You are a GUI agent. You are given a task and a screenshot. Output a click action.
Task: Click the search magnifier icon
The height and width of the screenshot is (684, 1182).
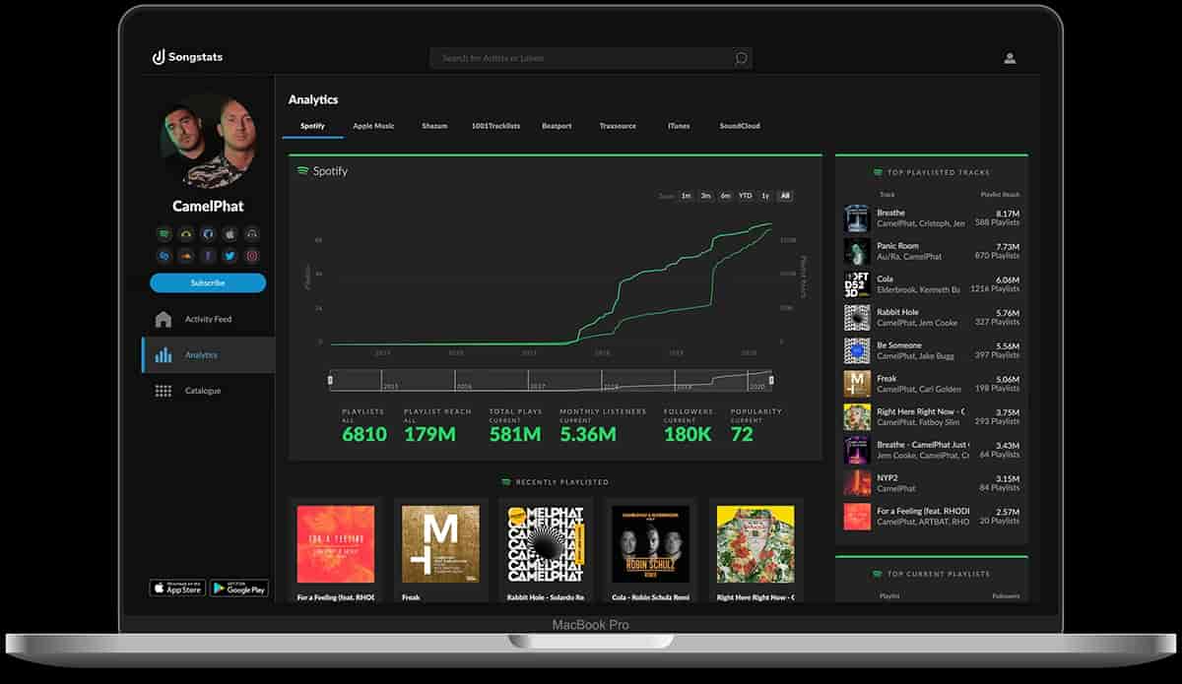(741, 58)
